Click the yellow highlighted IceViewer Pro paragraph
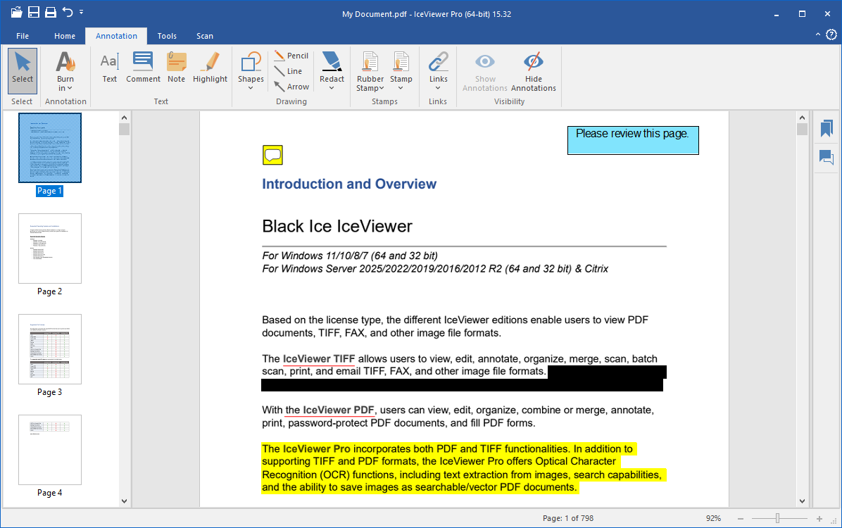Image resolution: width=842 pixels, height=528 pixels. click(x=463, y=468)
